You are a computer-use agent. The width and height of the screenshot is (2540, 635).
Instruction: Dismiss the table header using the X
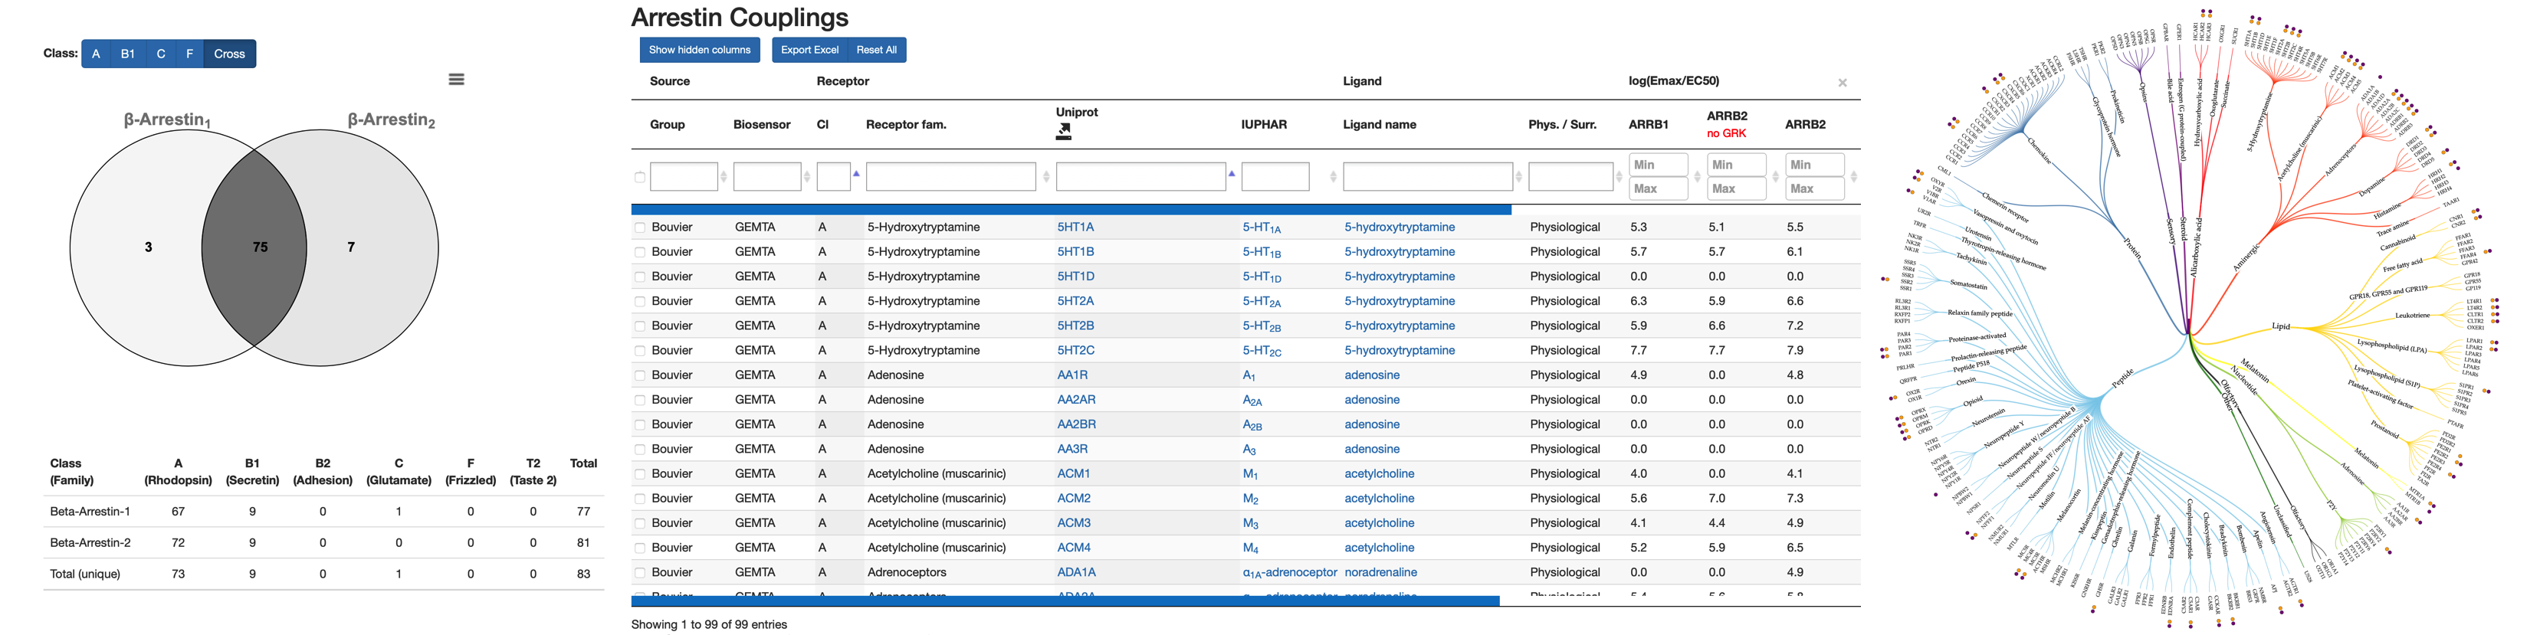(1842, 83)
